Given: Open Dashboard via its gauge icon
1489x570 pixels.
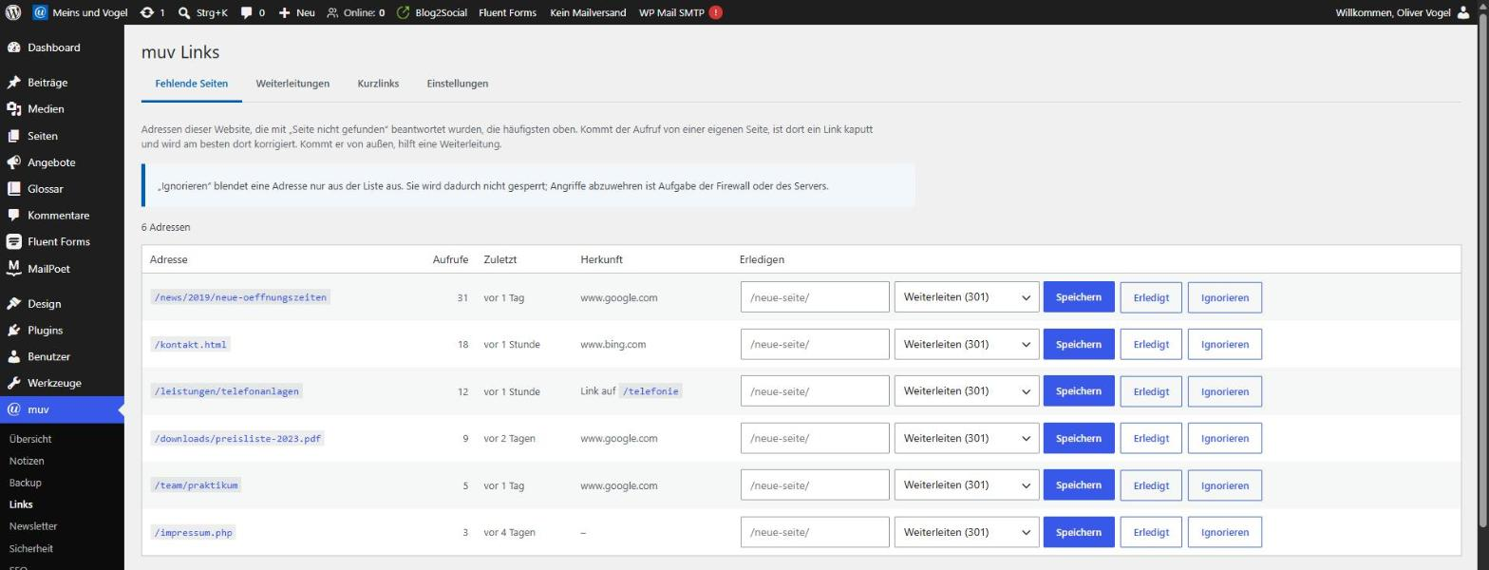Looking at the screenshot, I should (13, 47).
